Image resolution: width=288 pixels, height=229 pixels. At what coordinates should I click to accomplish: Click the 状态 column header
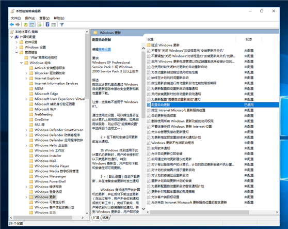coord(249,39)
